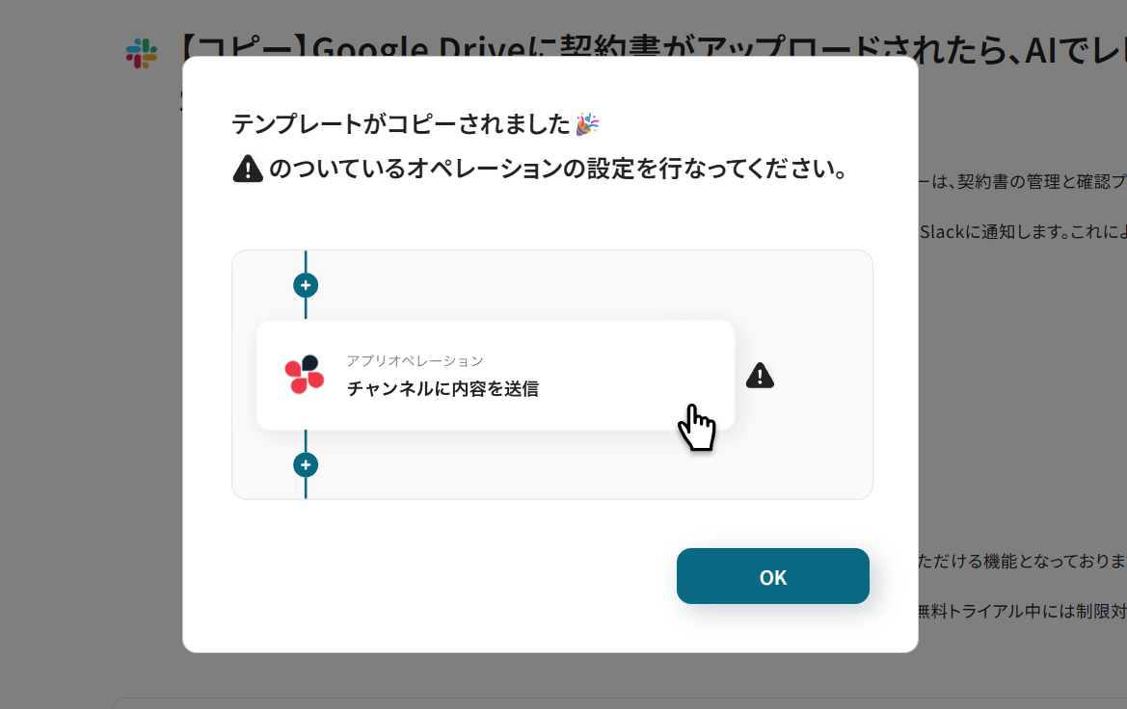Viewport: 1127px width, 709px height.
Task: Click the connector line above the top plus button
Action: click(x=306, y=261)
